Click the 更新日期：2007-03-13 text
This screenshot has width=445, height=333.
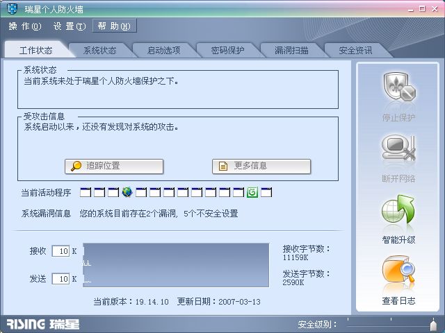(x=218, y=302)
